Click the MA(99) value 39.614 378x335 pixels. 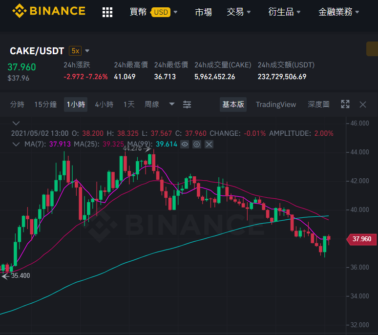coord(167,144)
